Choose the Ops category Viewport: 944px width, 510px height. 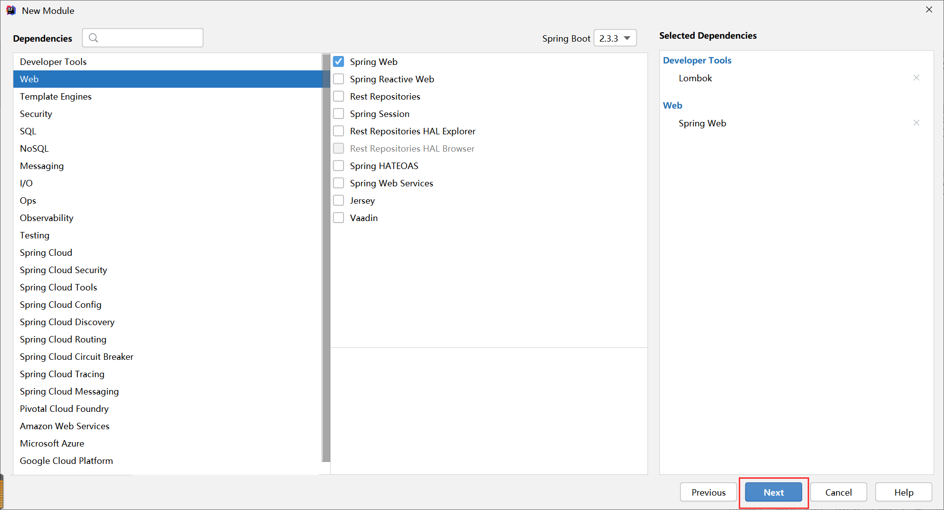tap(168, 200)
